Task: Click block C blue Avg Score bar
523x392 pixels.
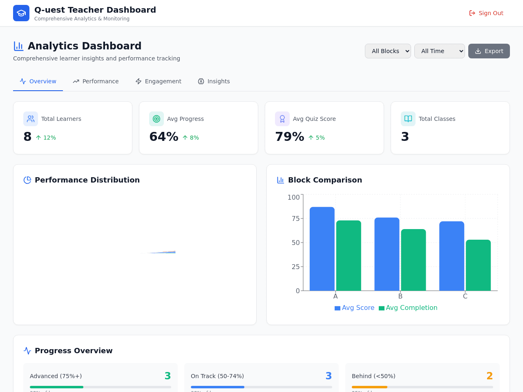Action: [451, 256]
